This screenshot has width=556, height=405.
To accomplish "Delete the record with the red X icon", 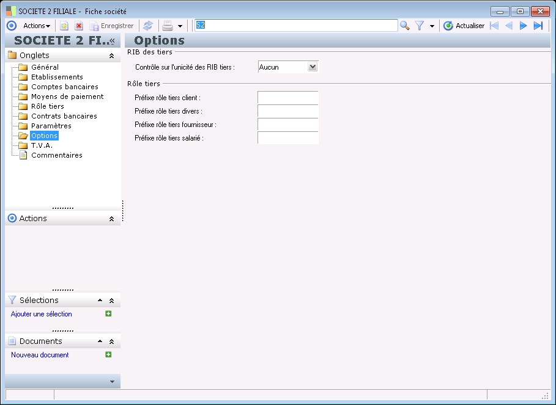I will [79, 26].
